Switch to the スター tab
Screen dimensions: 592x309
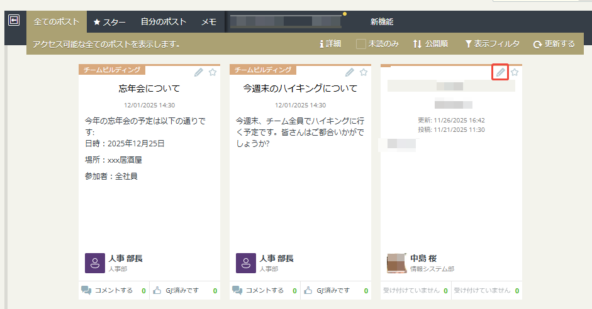(109, 22)
